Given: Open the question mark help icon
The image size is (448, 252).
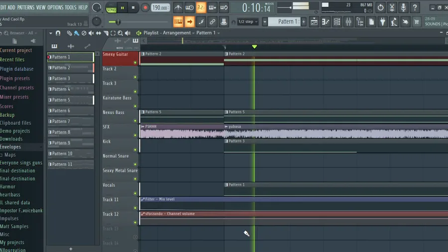Looking at the screenshot, I should pos(415,7).
